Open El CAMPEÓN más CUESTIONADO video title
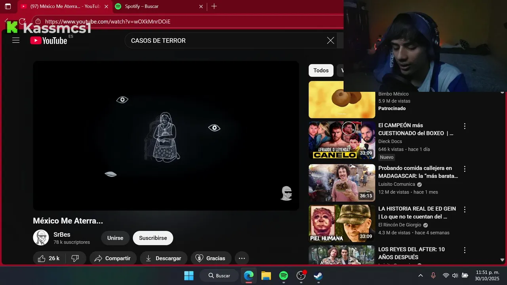Screen dimensions: 507x285 click(416, 129)
